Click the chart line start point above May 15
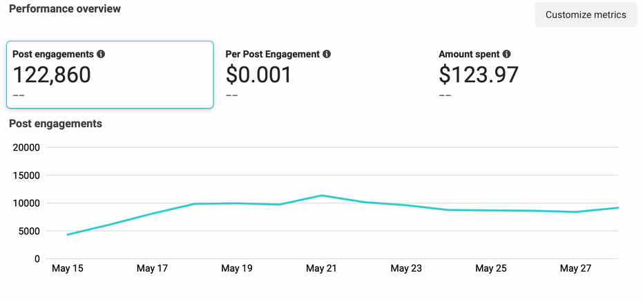643x302 pixels. tap(67, 235)
